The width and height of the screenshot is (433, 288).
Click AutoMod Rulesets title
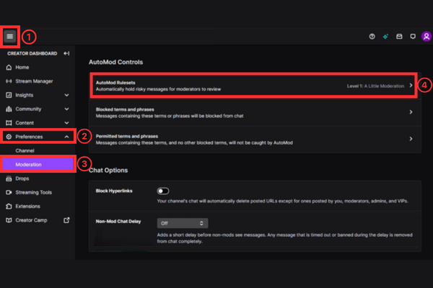115,82
